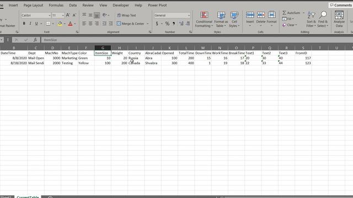Toggle Italic formatting
Viewport: 353px width, 198px height.
(x=30, y=24)
